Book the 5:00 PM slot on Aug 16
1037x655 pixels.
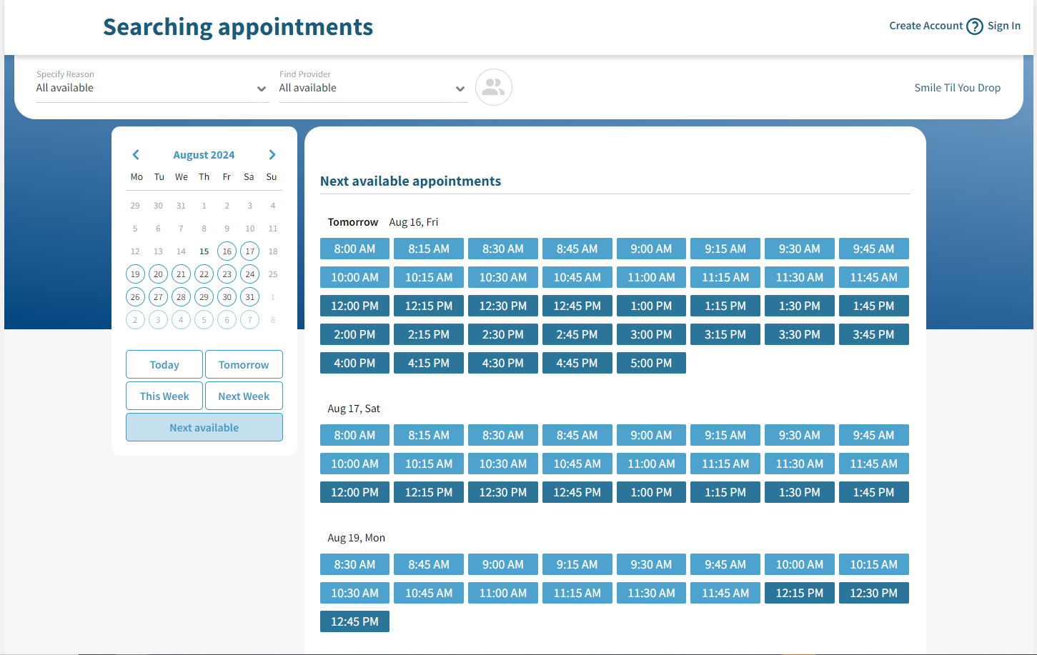click(651, 363)
